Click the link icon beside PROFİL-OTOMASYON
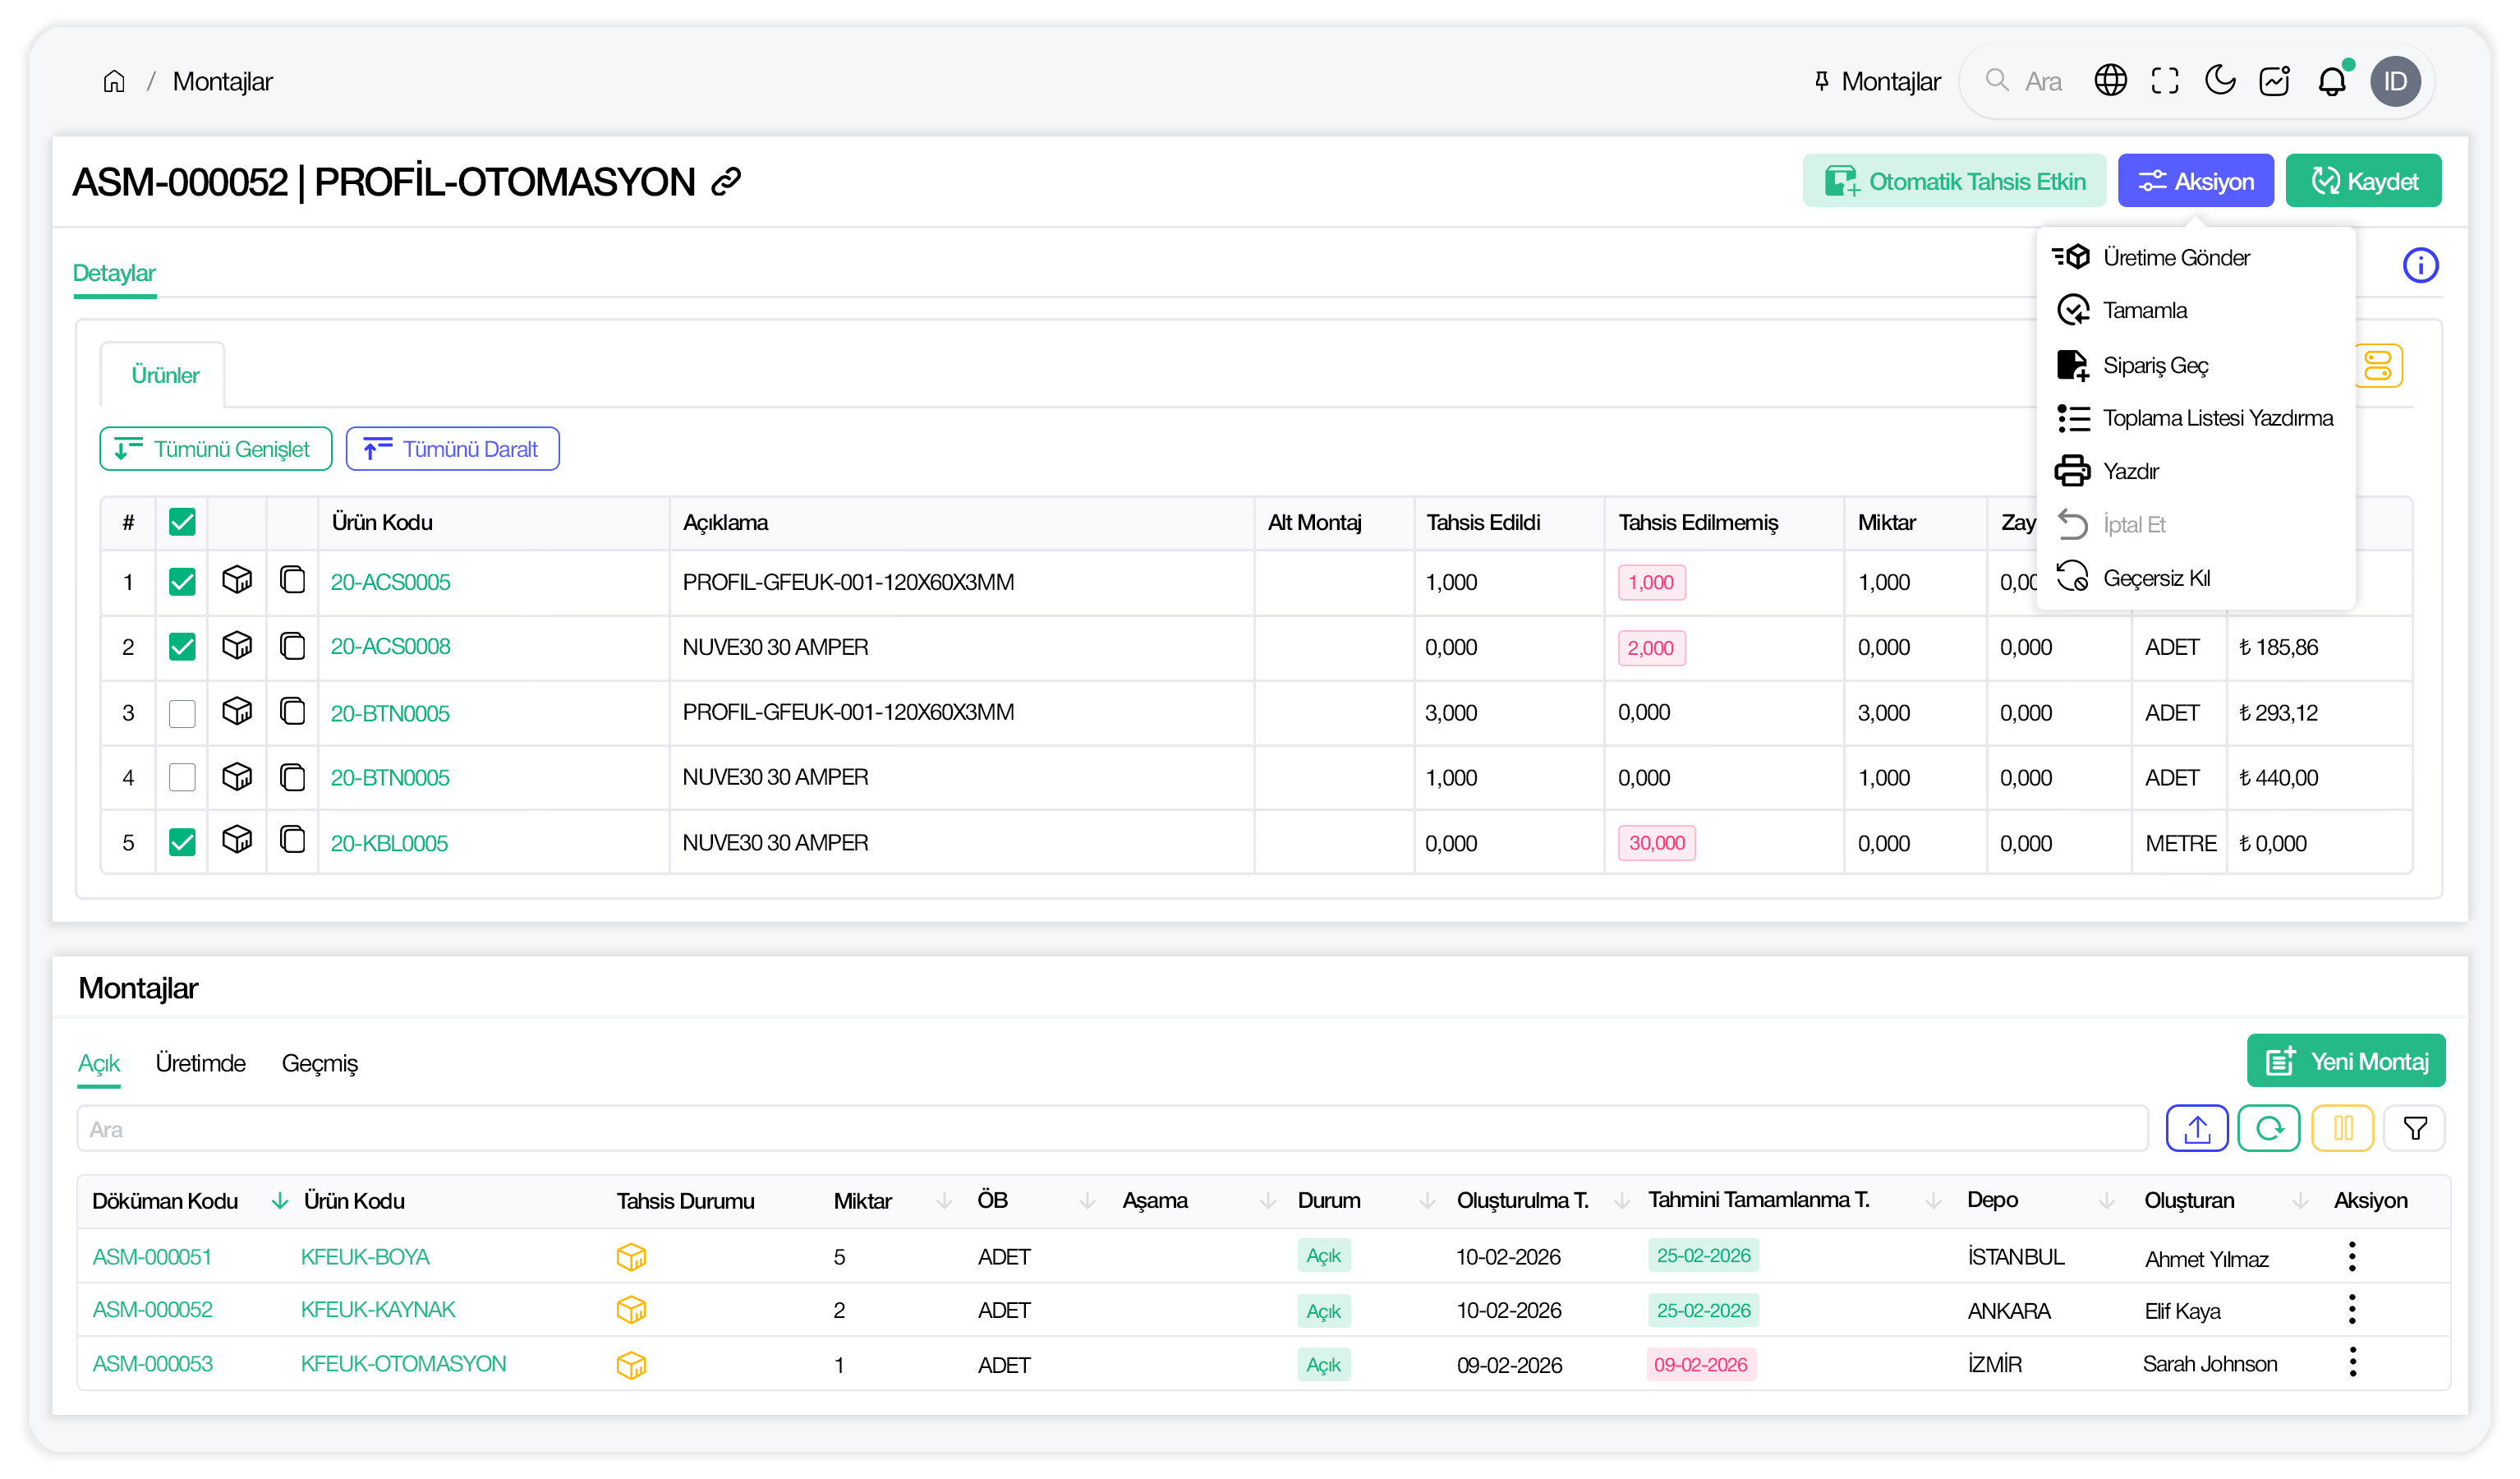 [x=726, y=182]
